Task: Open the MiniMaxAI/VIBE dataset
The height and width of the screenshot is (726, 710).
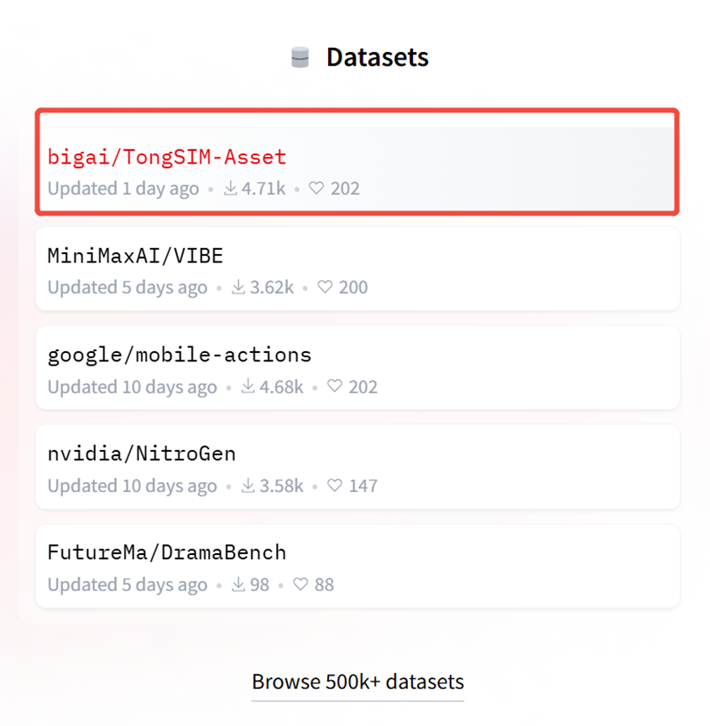Action: [x=135, y=256]
